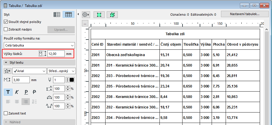Click the line spacing value field
The width and height of the screenshot is (272, 125).
click(59, 89)
